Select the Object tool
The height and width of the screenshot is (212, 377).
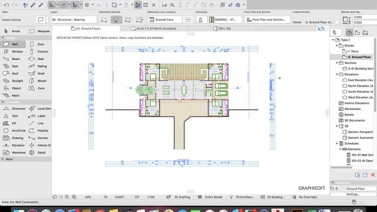[12, 88]
